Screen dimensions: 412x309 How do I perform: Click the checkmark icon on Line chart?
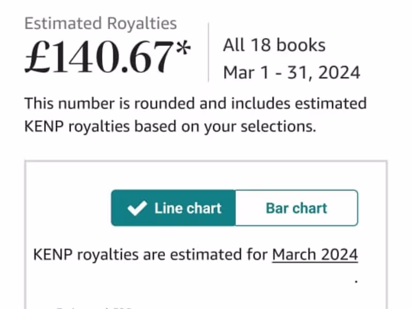point(137,209)
